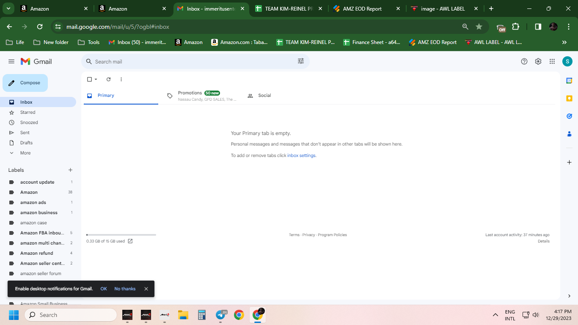This screenshot has width=578, height=325.
Task: Open Gmail Support help icon
Action: pyautogui.click(x=524, y=61)
